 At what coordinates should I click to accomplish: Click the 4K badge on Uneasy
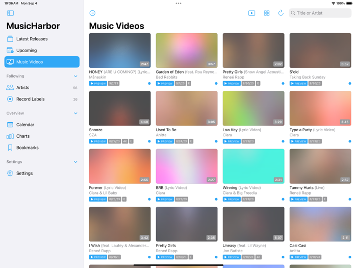click(x=259, y=257)
